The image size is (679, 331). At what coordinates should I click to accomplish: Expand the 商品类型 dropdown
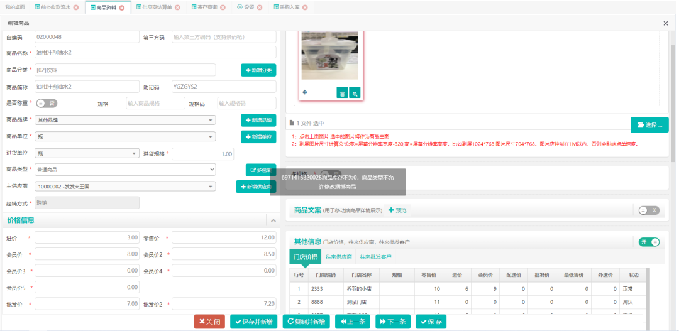[x=126, y=169]
